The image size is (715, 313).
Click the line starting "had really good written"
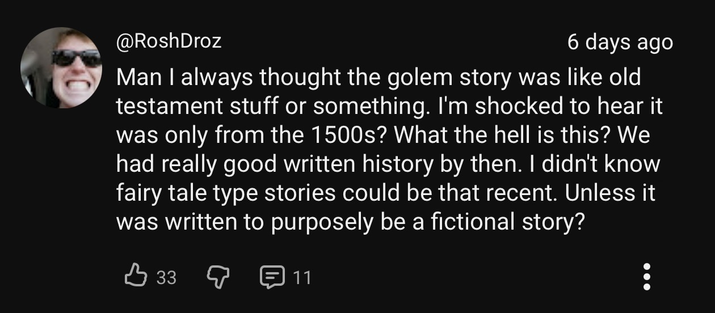[388, 164]
